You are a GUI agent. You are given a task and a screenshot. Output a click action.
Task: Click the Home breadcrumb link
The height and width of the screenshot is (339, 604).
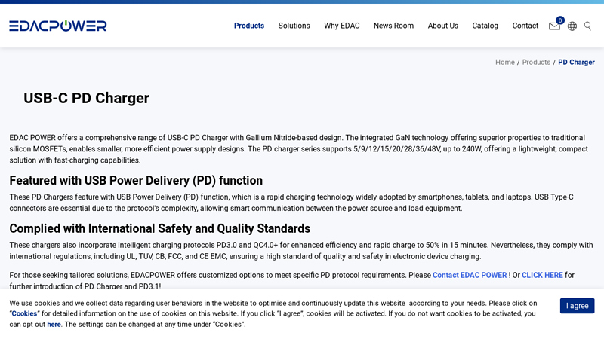505,63
